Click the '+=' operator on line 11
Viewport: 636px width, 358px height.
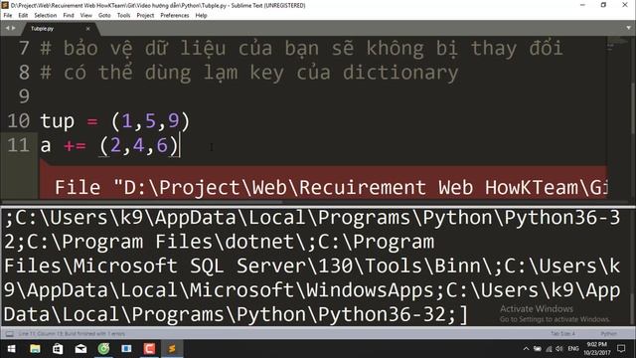tap(76, 146)
